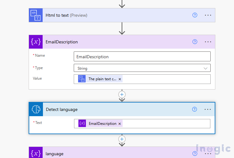
Task: Insert step above Detect language with plus
Action: (x=122, y=94)
